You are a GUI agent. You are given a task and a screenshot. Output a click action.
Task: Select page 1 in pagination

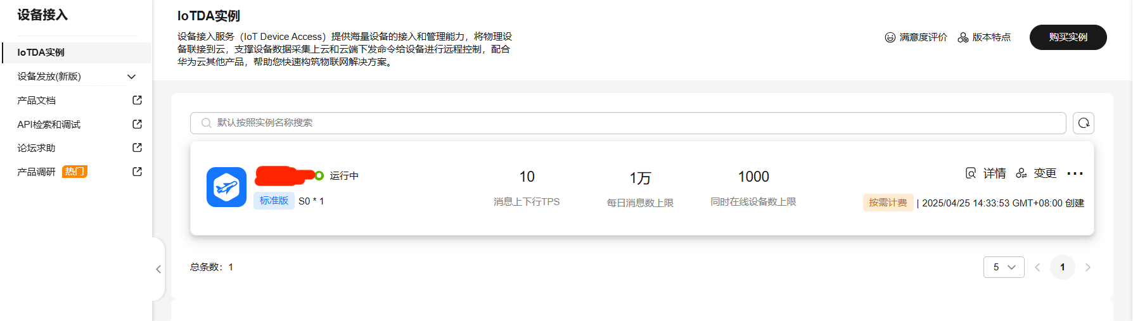1063,267
